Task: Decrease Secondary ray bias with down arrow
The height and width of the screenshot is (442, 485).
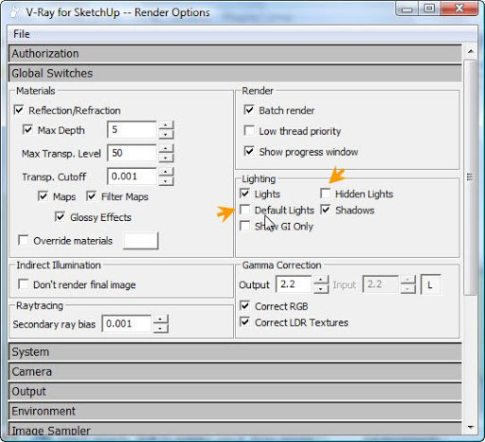Action: [x=160, y=328]
